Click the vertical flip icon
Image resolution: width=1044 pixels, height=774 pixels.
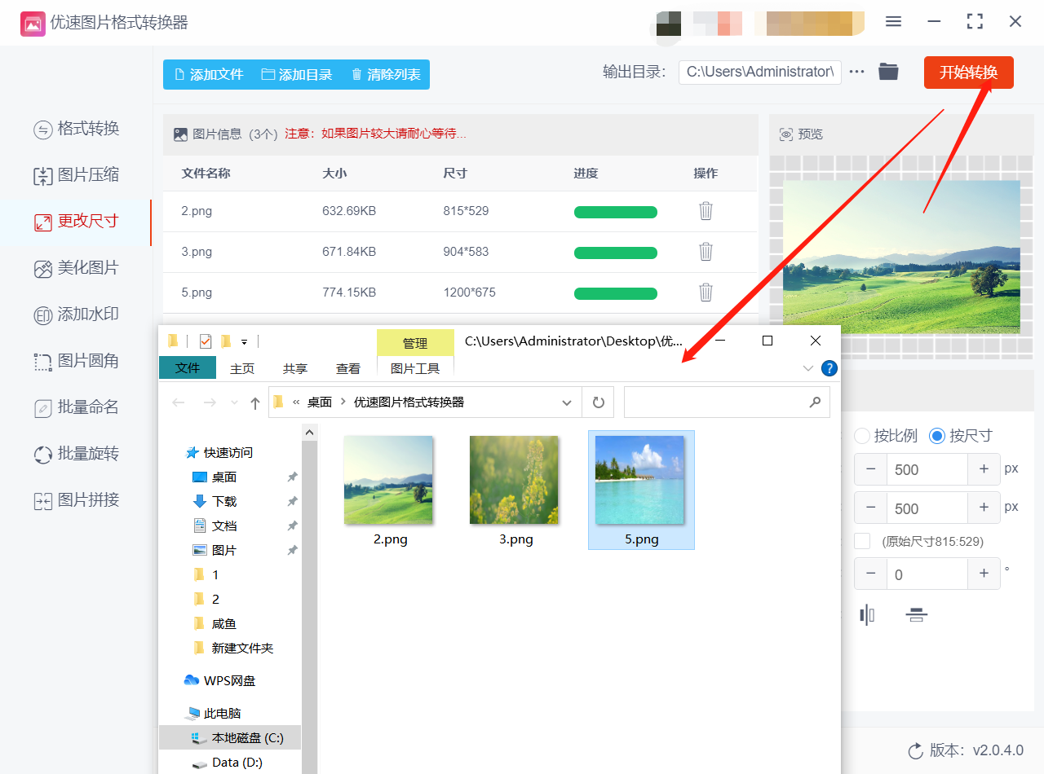pyautogui.click(x=917, y=615)
